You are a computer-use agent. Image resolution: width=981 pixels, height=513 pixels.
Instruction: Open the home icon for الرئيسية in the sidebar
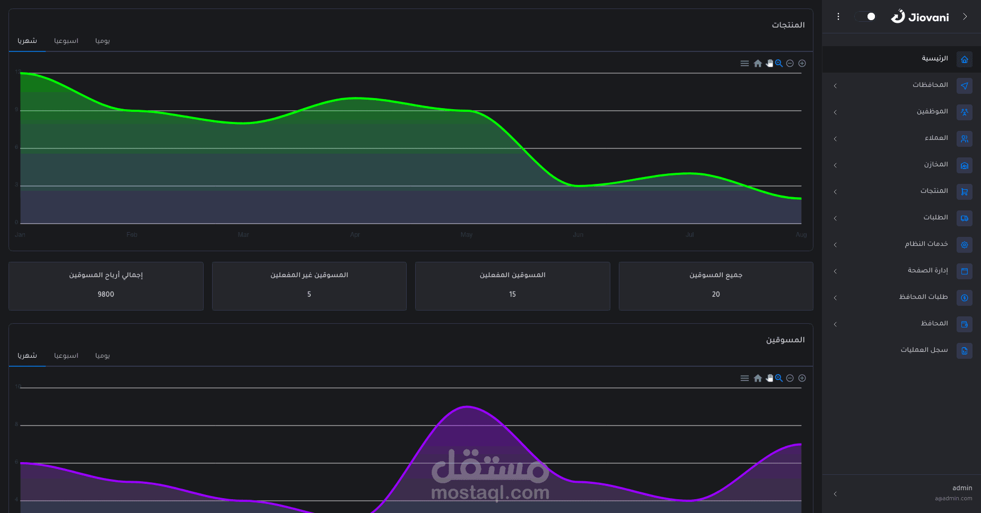coord(965,59)
